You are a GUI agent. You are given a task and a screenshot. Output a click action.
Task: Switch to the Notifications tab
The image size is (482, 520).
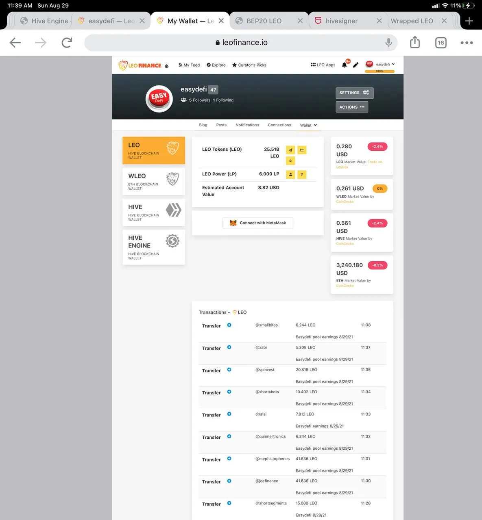(x=247, y=125)
